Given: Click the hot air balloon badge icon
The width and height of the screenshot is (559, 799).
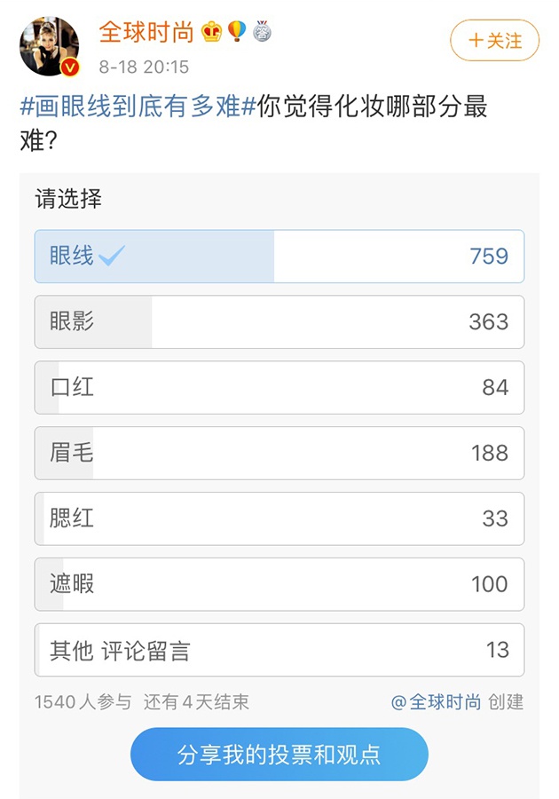Looking at the screenshot, I should 237,32.
